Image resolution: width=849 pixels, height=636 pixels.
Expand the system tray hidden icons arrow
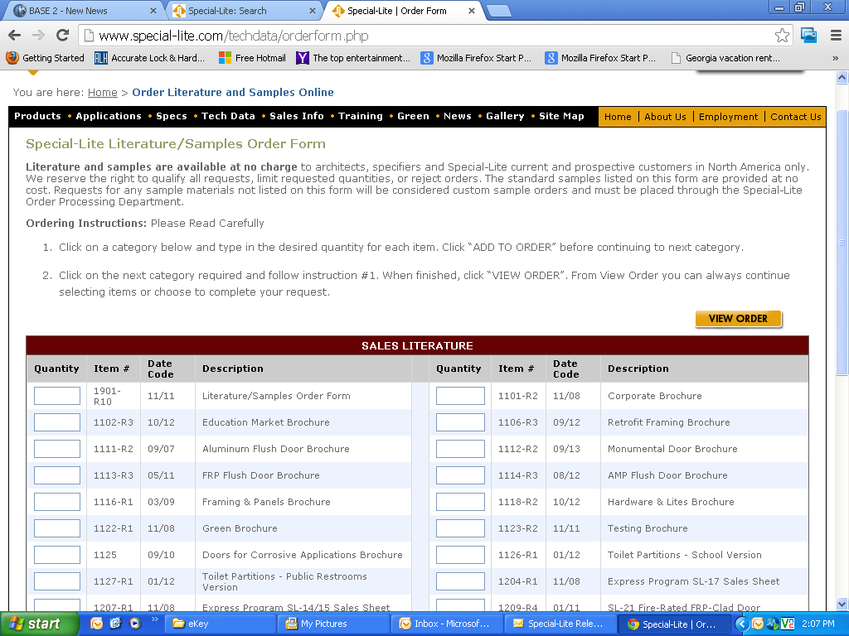pyautogui.click(x=742, y=624)
